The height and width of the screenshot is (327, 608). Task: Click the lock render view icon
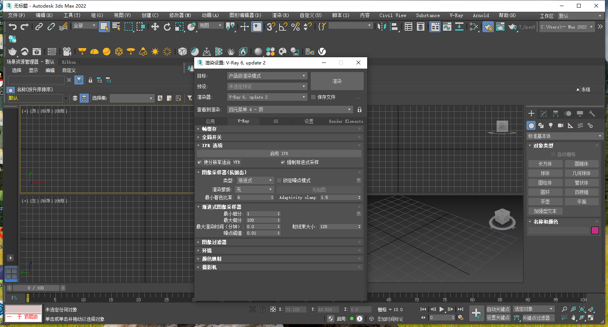360,110
